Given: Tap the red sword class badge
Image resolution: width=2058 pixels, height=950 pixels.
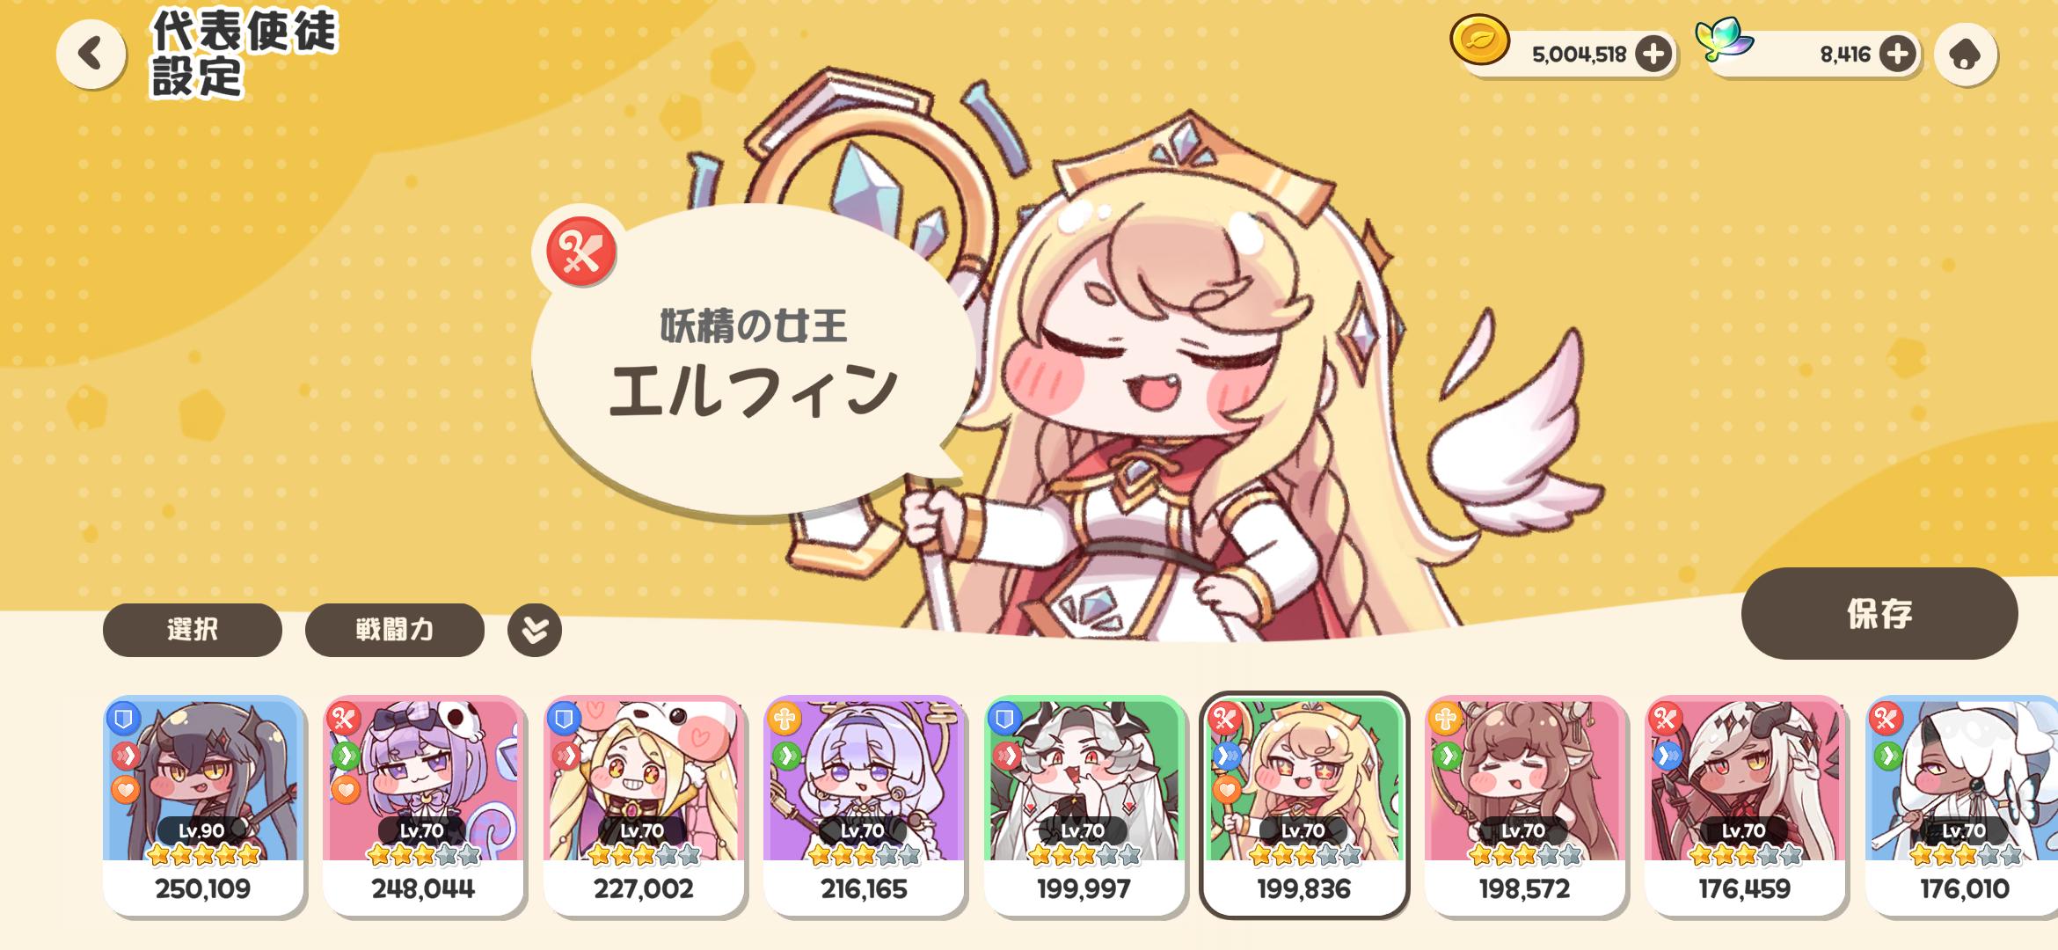Looking at the screenshot, I should point(580,252).
